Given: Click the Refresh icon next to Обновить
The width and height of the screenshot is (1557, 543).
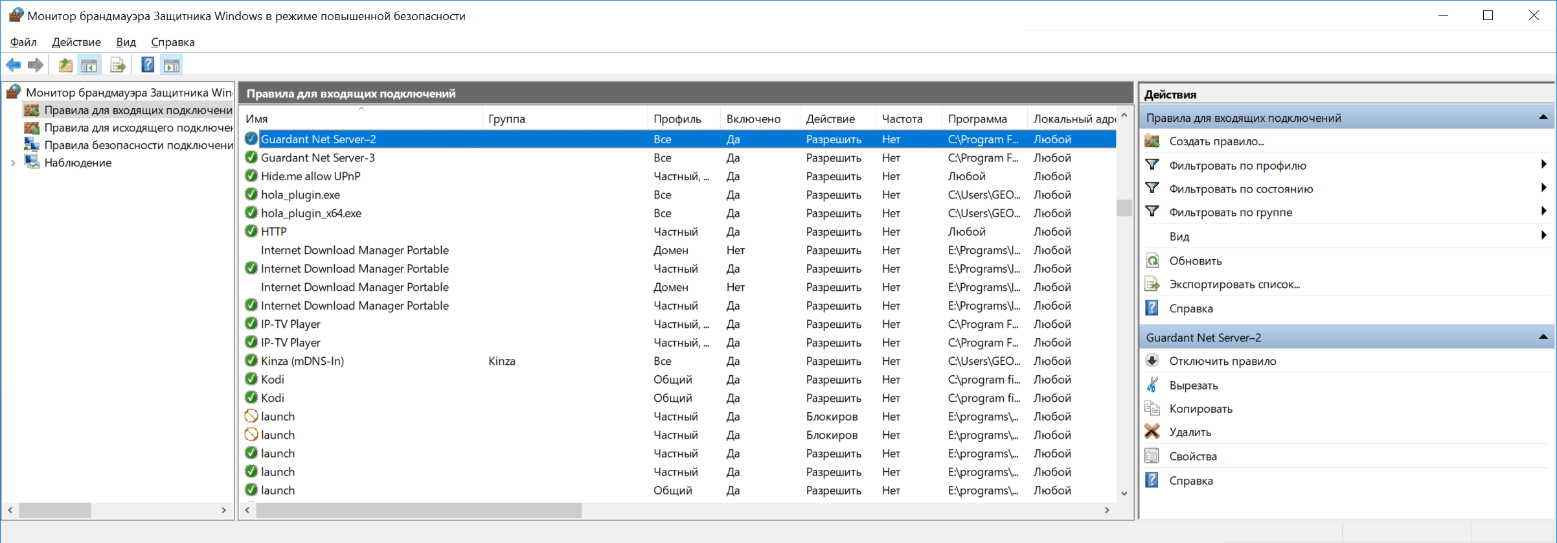Looking at the screenshot, I should (1152, 260).
